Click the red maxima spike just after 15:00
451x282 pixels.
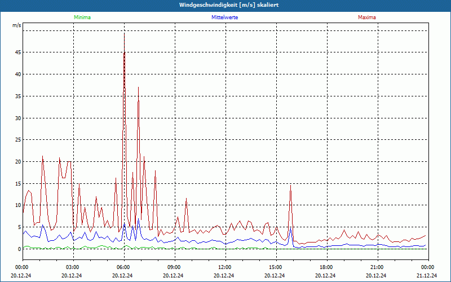click(x=290, y=186)
